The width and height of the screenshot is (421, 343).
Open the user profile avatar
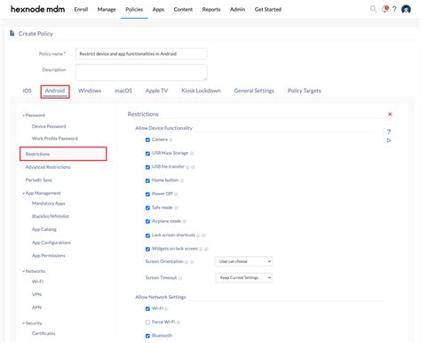[x=406, y=10]
